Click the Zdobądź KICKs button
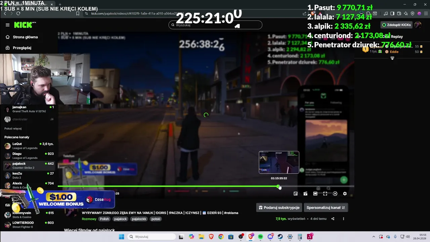 397,25
